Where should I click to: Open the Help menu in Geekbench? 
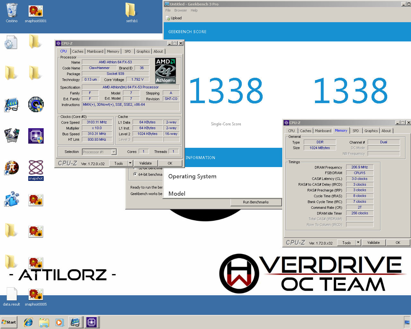[x=194, y=10]
